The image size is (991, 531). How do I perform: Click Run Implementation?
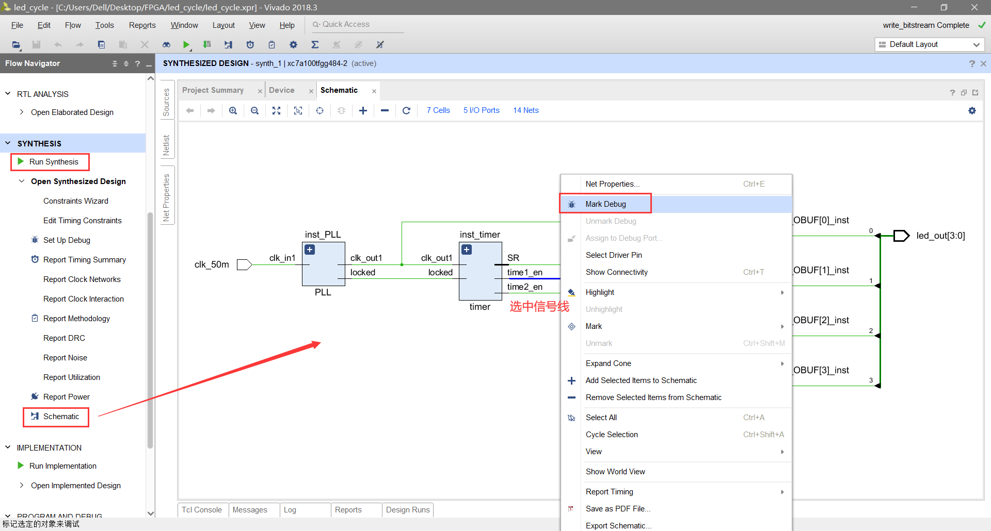[63, 466]
